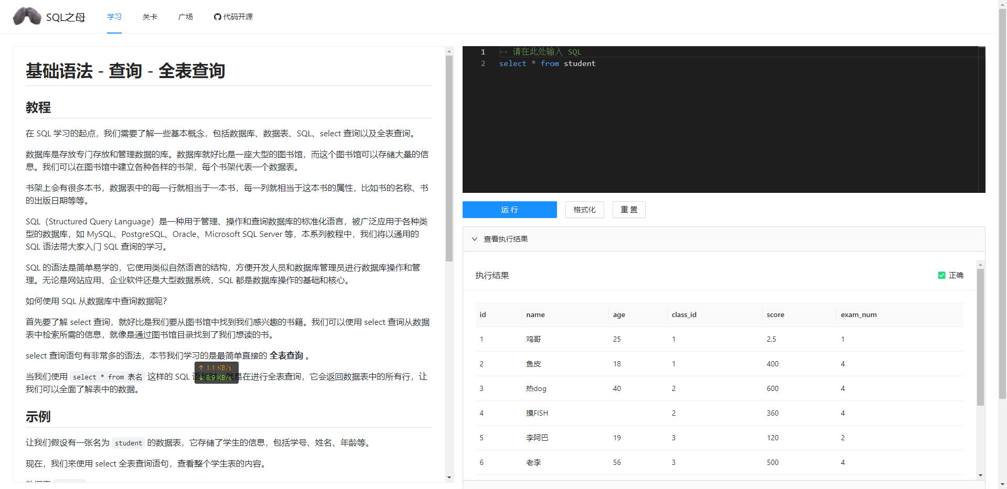Click the bold text 全表查询
Screen dimensions: 1007x489
[x=286, y=356]
